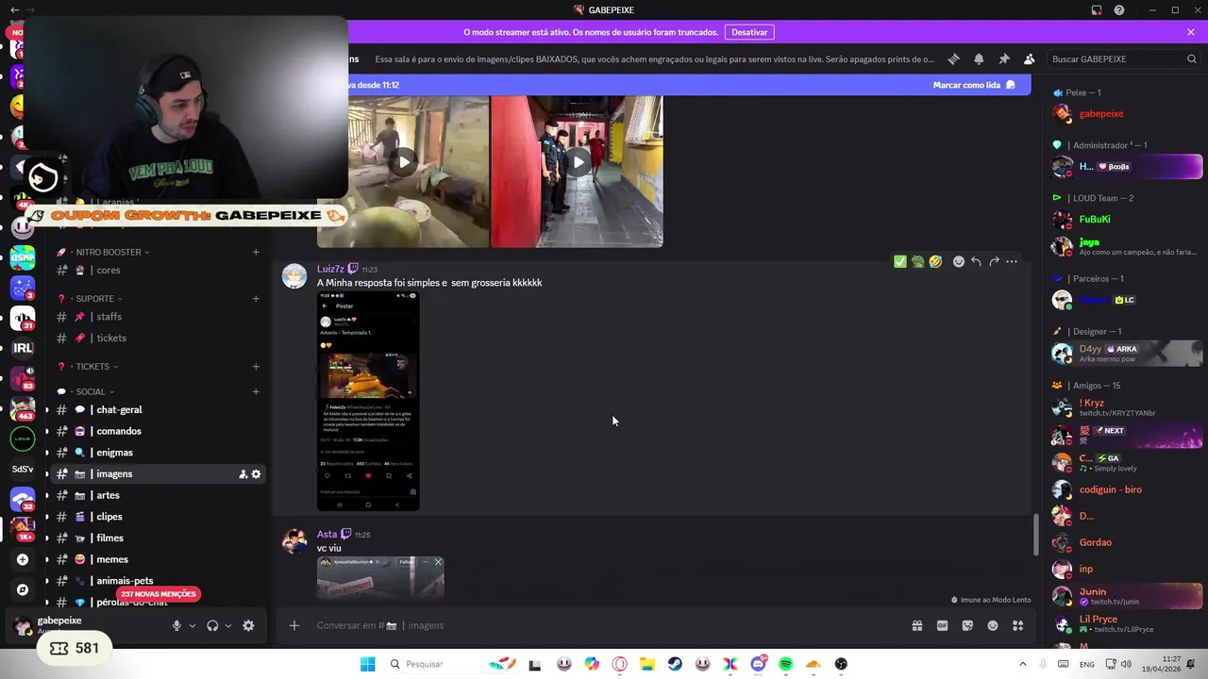
Task: Open the gift icon in message bar
Action: click(916, 625)
